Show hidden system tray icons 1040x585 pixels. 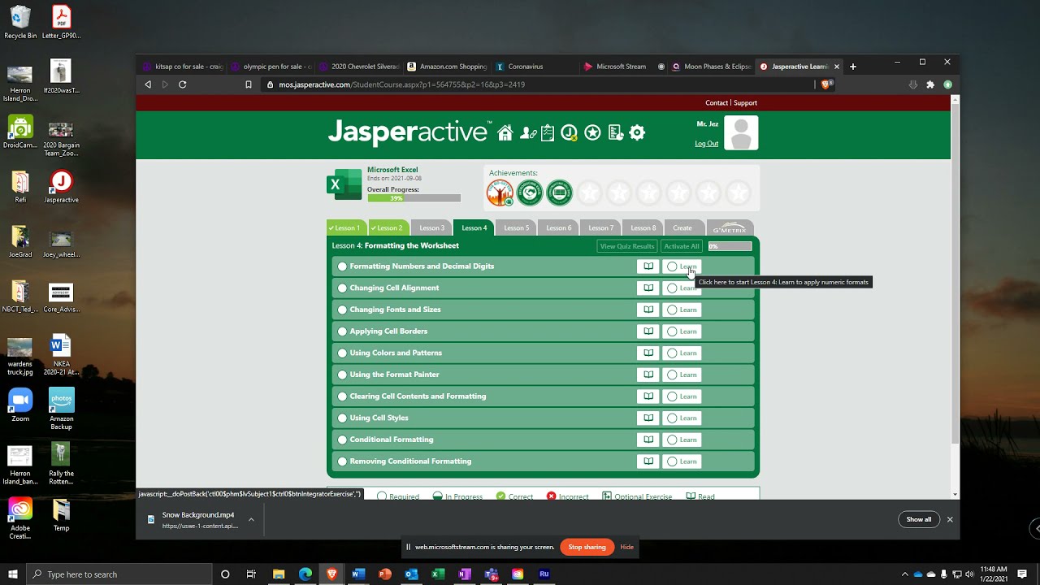click(x=905, y=574)
